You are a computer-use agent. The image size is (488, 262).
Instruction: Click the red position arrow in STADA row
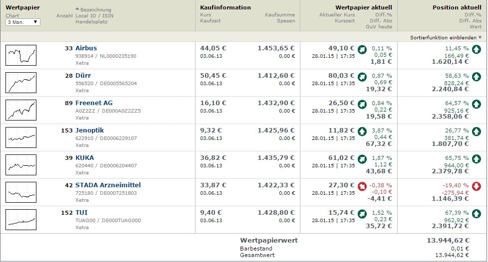(x=476, y=186)
